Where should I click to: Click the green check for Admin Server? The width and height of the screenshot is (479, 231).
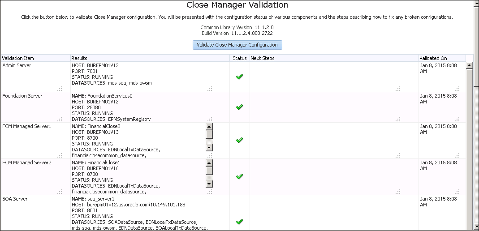pos(239,77)
